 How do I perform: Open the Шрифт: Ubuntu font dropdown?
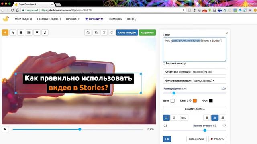[x=195, y=109]
